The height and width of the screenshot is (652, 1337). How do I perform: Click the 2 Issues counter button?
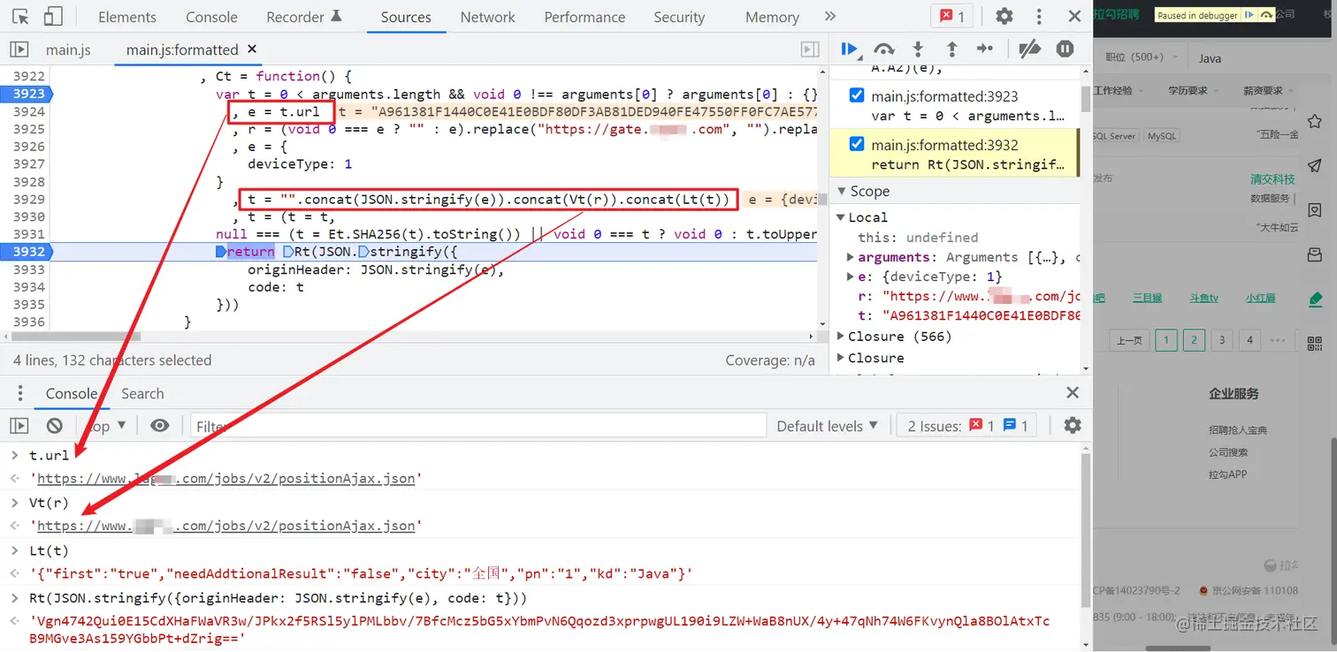(968, 426)
